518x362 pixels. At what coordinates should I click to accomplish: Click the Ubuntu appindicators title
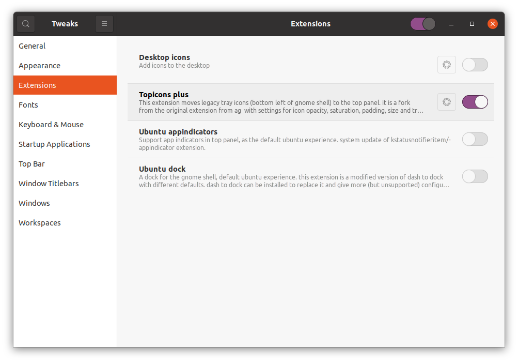(x=178, y=132)
